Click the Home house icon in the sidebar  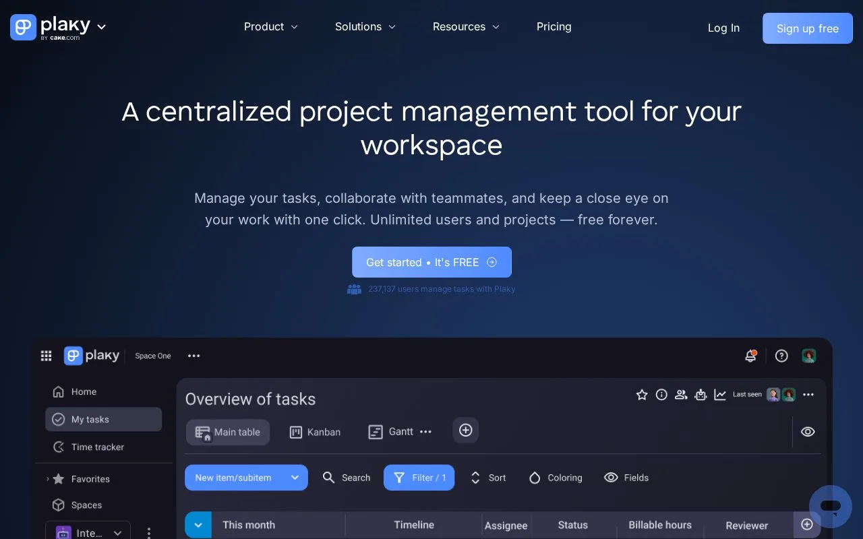tap(59, 391)
